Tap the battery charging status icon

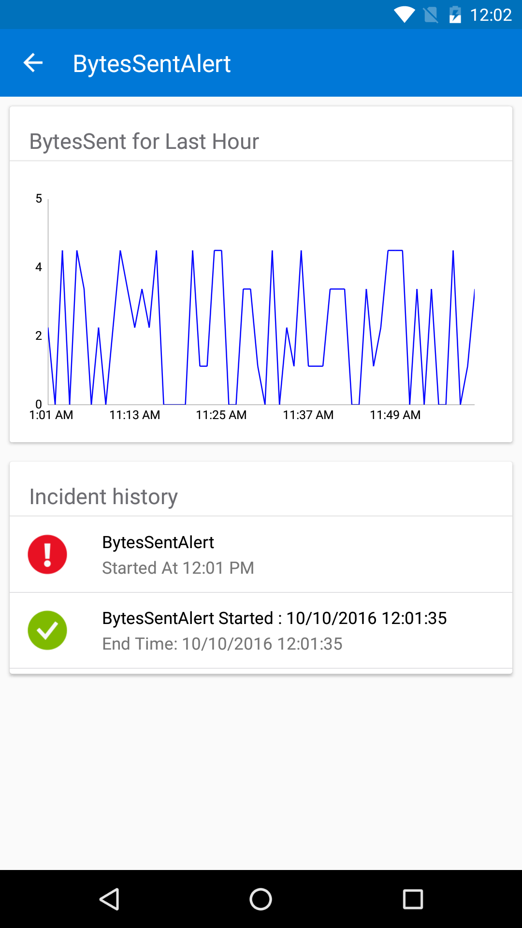tap(455, 14)
